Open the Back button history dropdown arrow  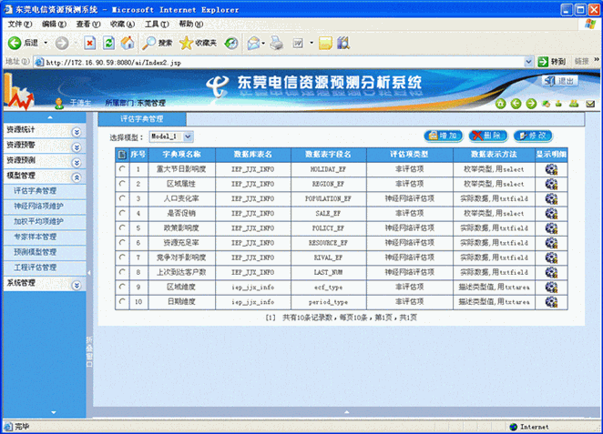pos(46,43)
